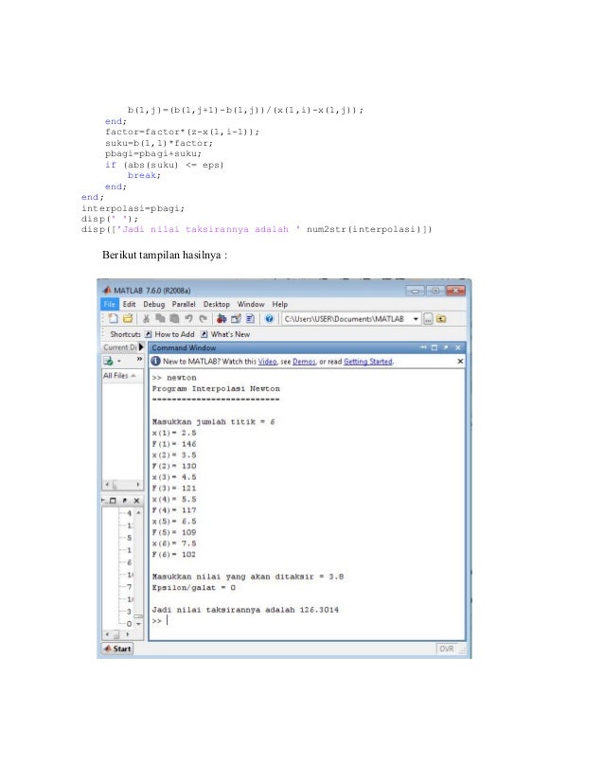Open the Getting Started link
The height and width of the screenshot is (782, 604).
click(x=368, y=362)
